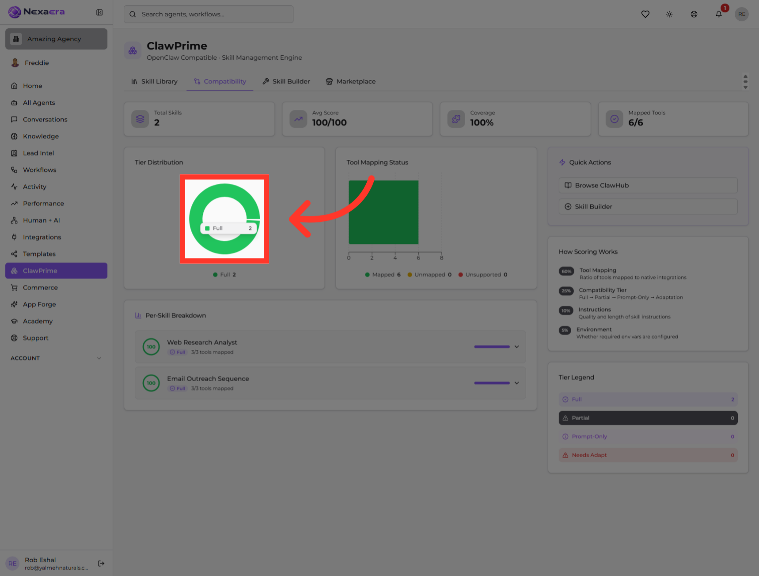Click green Mapped bar in chart
759x576 pixels.
tap(383, 212)
